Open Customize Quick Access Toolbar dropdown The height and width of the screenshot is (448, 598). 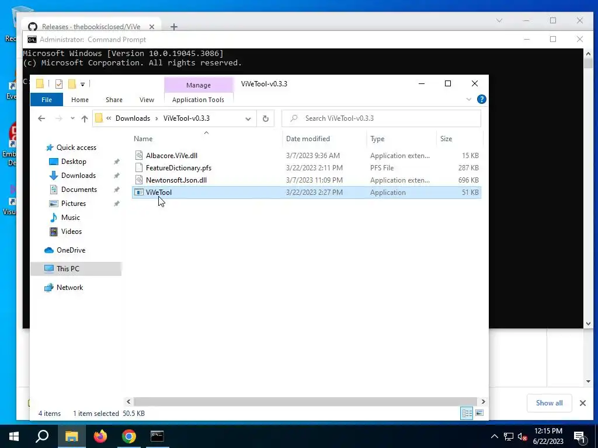click(x=82, y=84)
